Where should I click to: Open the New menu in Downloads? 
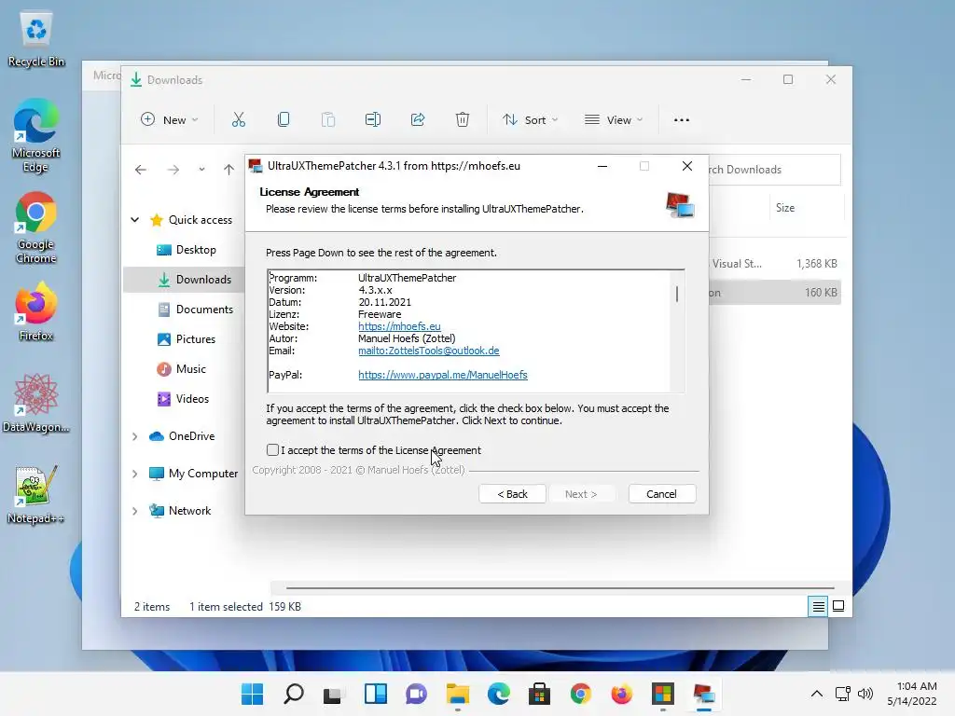pos(170,120)
